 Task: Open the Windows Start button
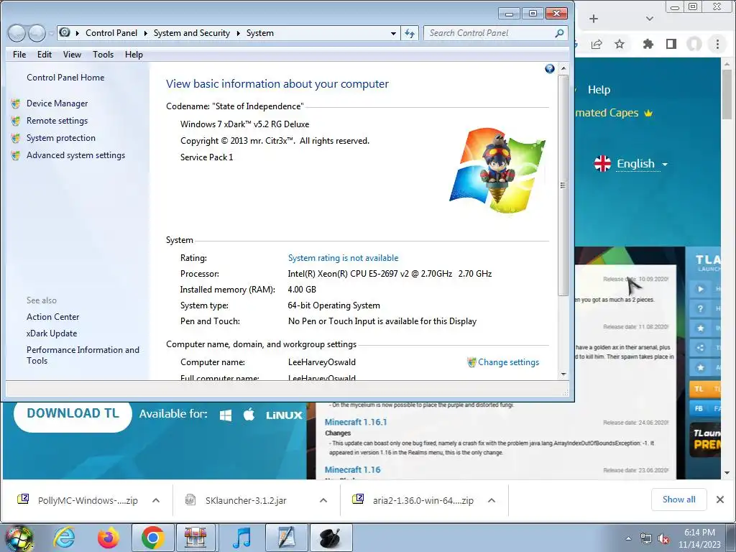pos(19,538)
